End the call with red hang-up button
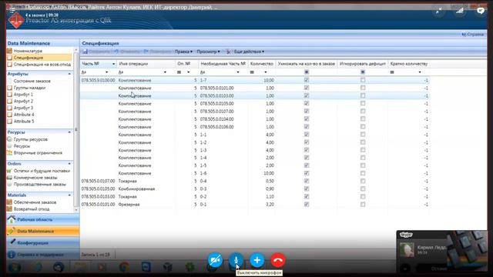The width and height of the screenshot is (493, 277). click(x=277, y=260)
